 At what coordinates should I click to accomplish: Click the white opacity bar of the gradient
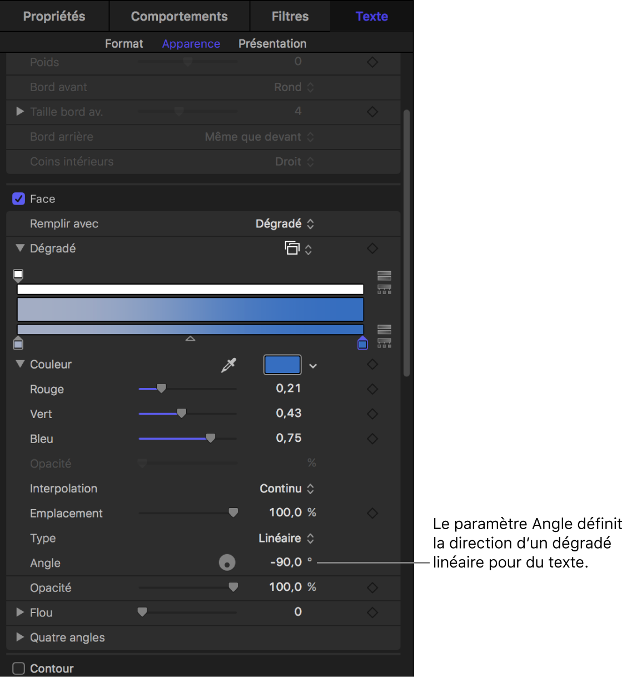click(x=191, y=289)
